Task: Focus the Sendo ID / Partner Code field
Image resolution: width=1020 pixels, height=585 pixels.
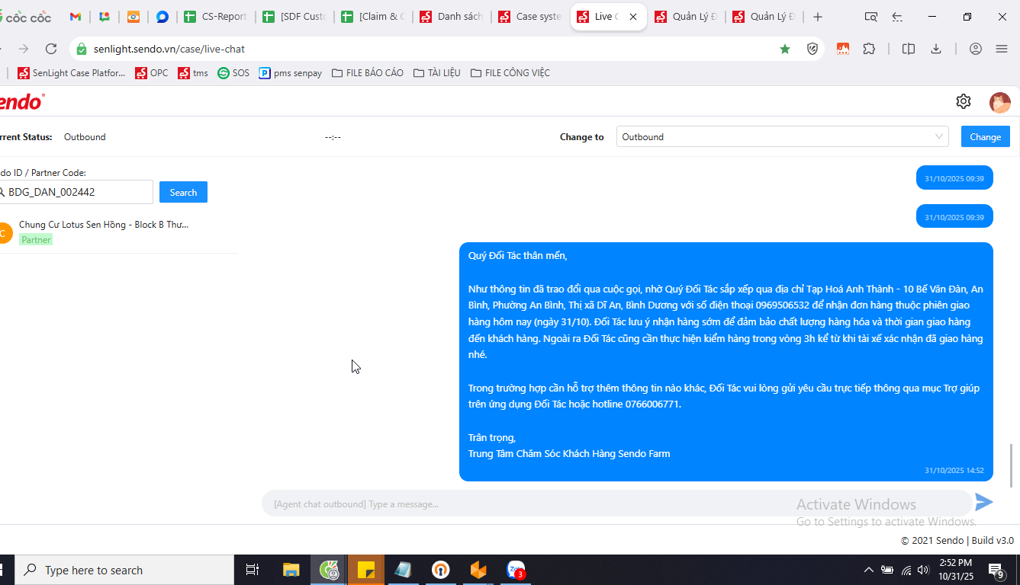Action: tap(76, 192)
